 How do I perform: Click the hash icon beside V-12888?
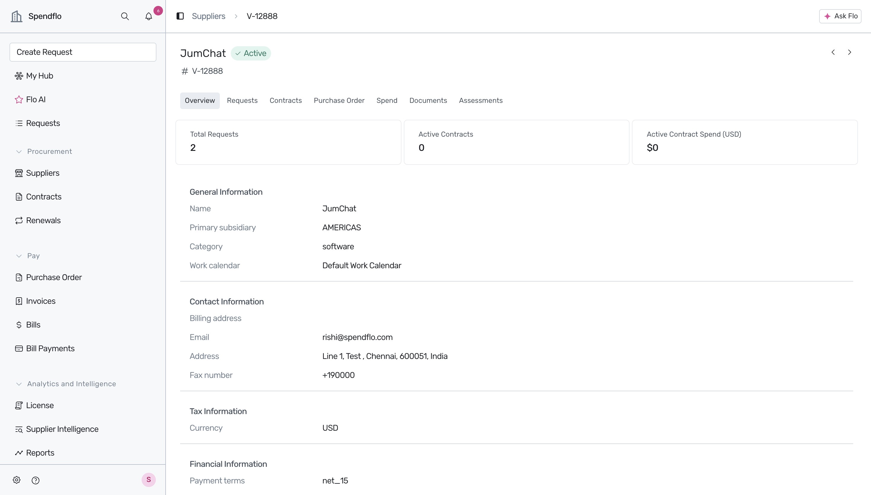click(x=185, y=71)
